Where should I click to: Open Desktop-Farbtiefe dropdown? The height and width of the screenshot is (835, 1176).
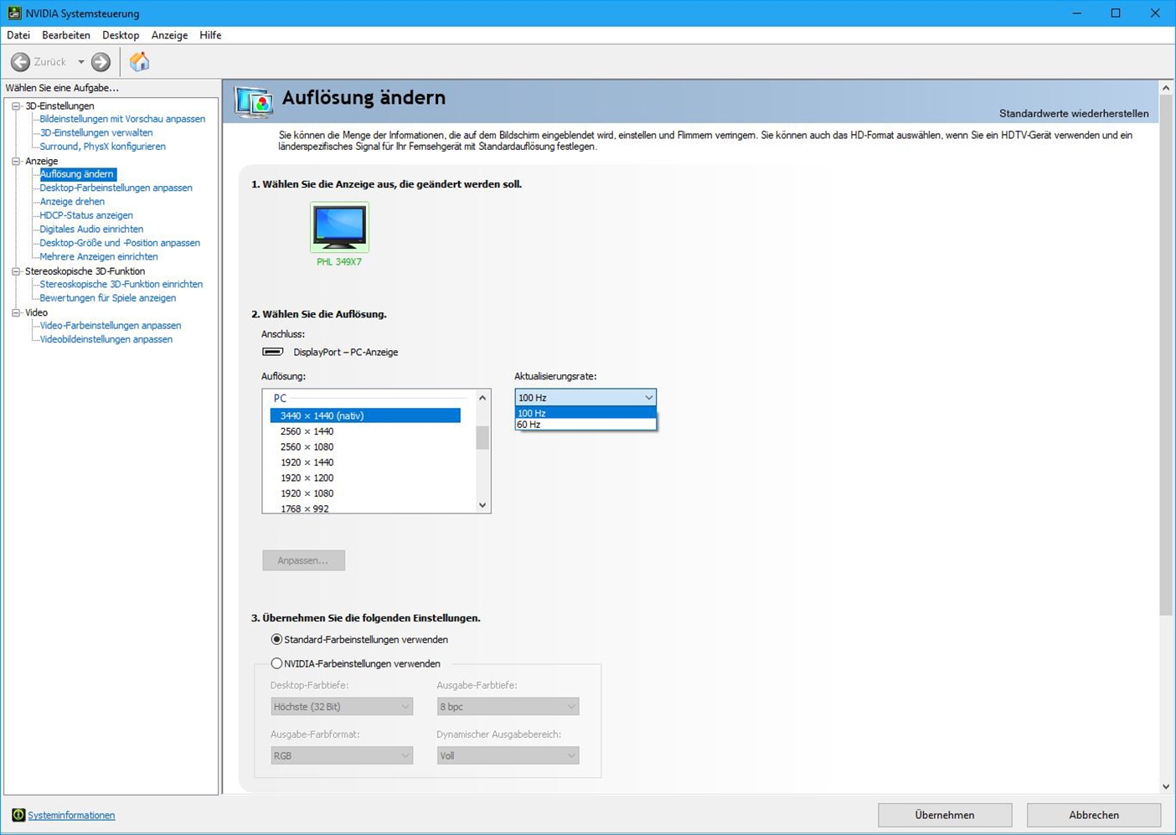[x=342, y=707]
